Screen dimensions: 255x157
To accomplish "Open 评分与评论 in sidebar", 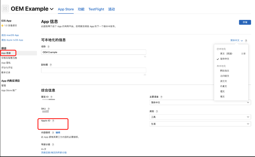I will [x=7, y=68].
